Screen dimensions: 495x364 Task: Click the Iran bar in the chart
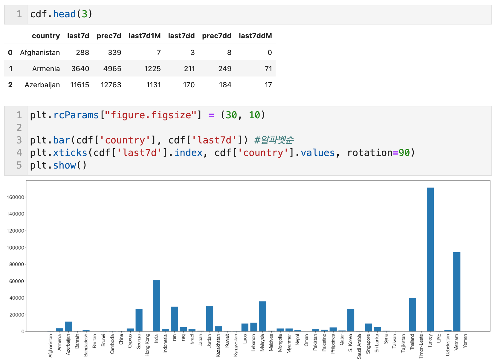(x=174, y=319)
